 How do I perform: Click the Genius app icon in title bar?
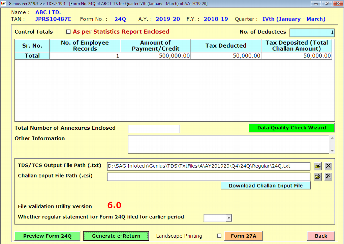[x=4, y=3]
